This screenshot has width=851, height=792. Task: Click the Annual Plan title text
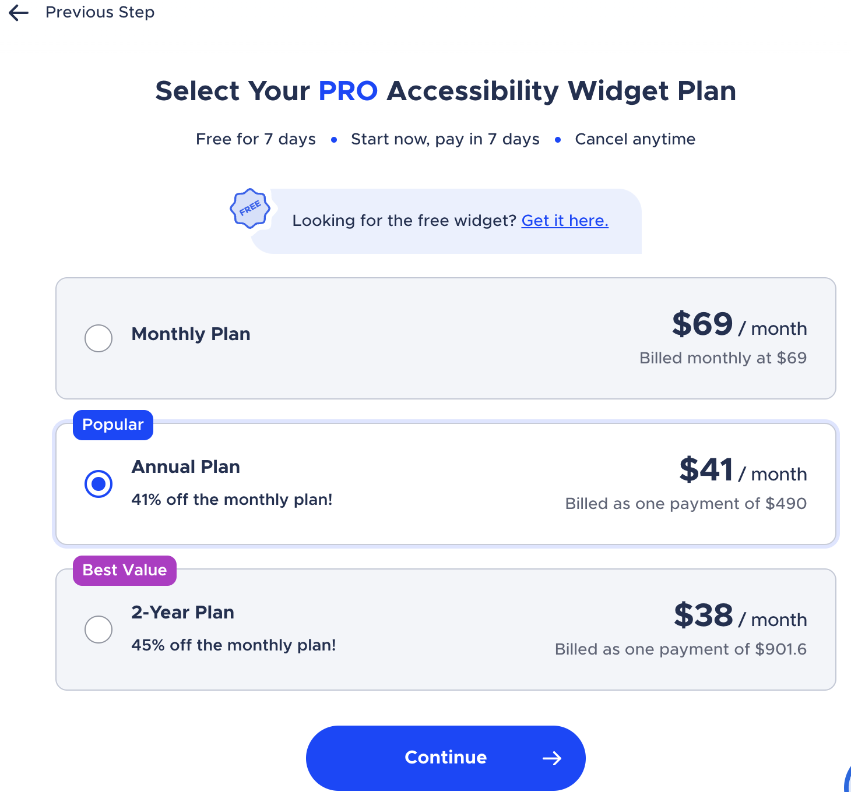tap(186, 467)
